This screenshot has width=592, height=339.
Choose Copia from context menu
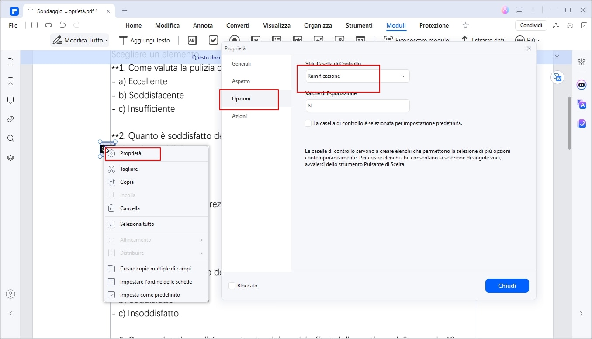156,182
